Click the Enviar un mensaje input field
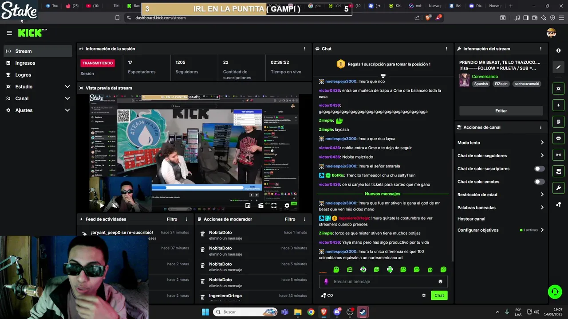 [383, 281]
